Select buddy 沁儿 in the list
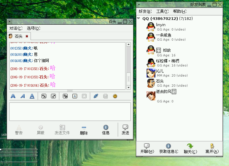This screenshot has height=166, width=229. (x=179, y=73)
